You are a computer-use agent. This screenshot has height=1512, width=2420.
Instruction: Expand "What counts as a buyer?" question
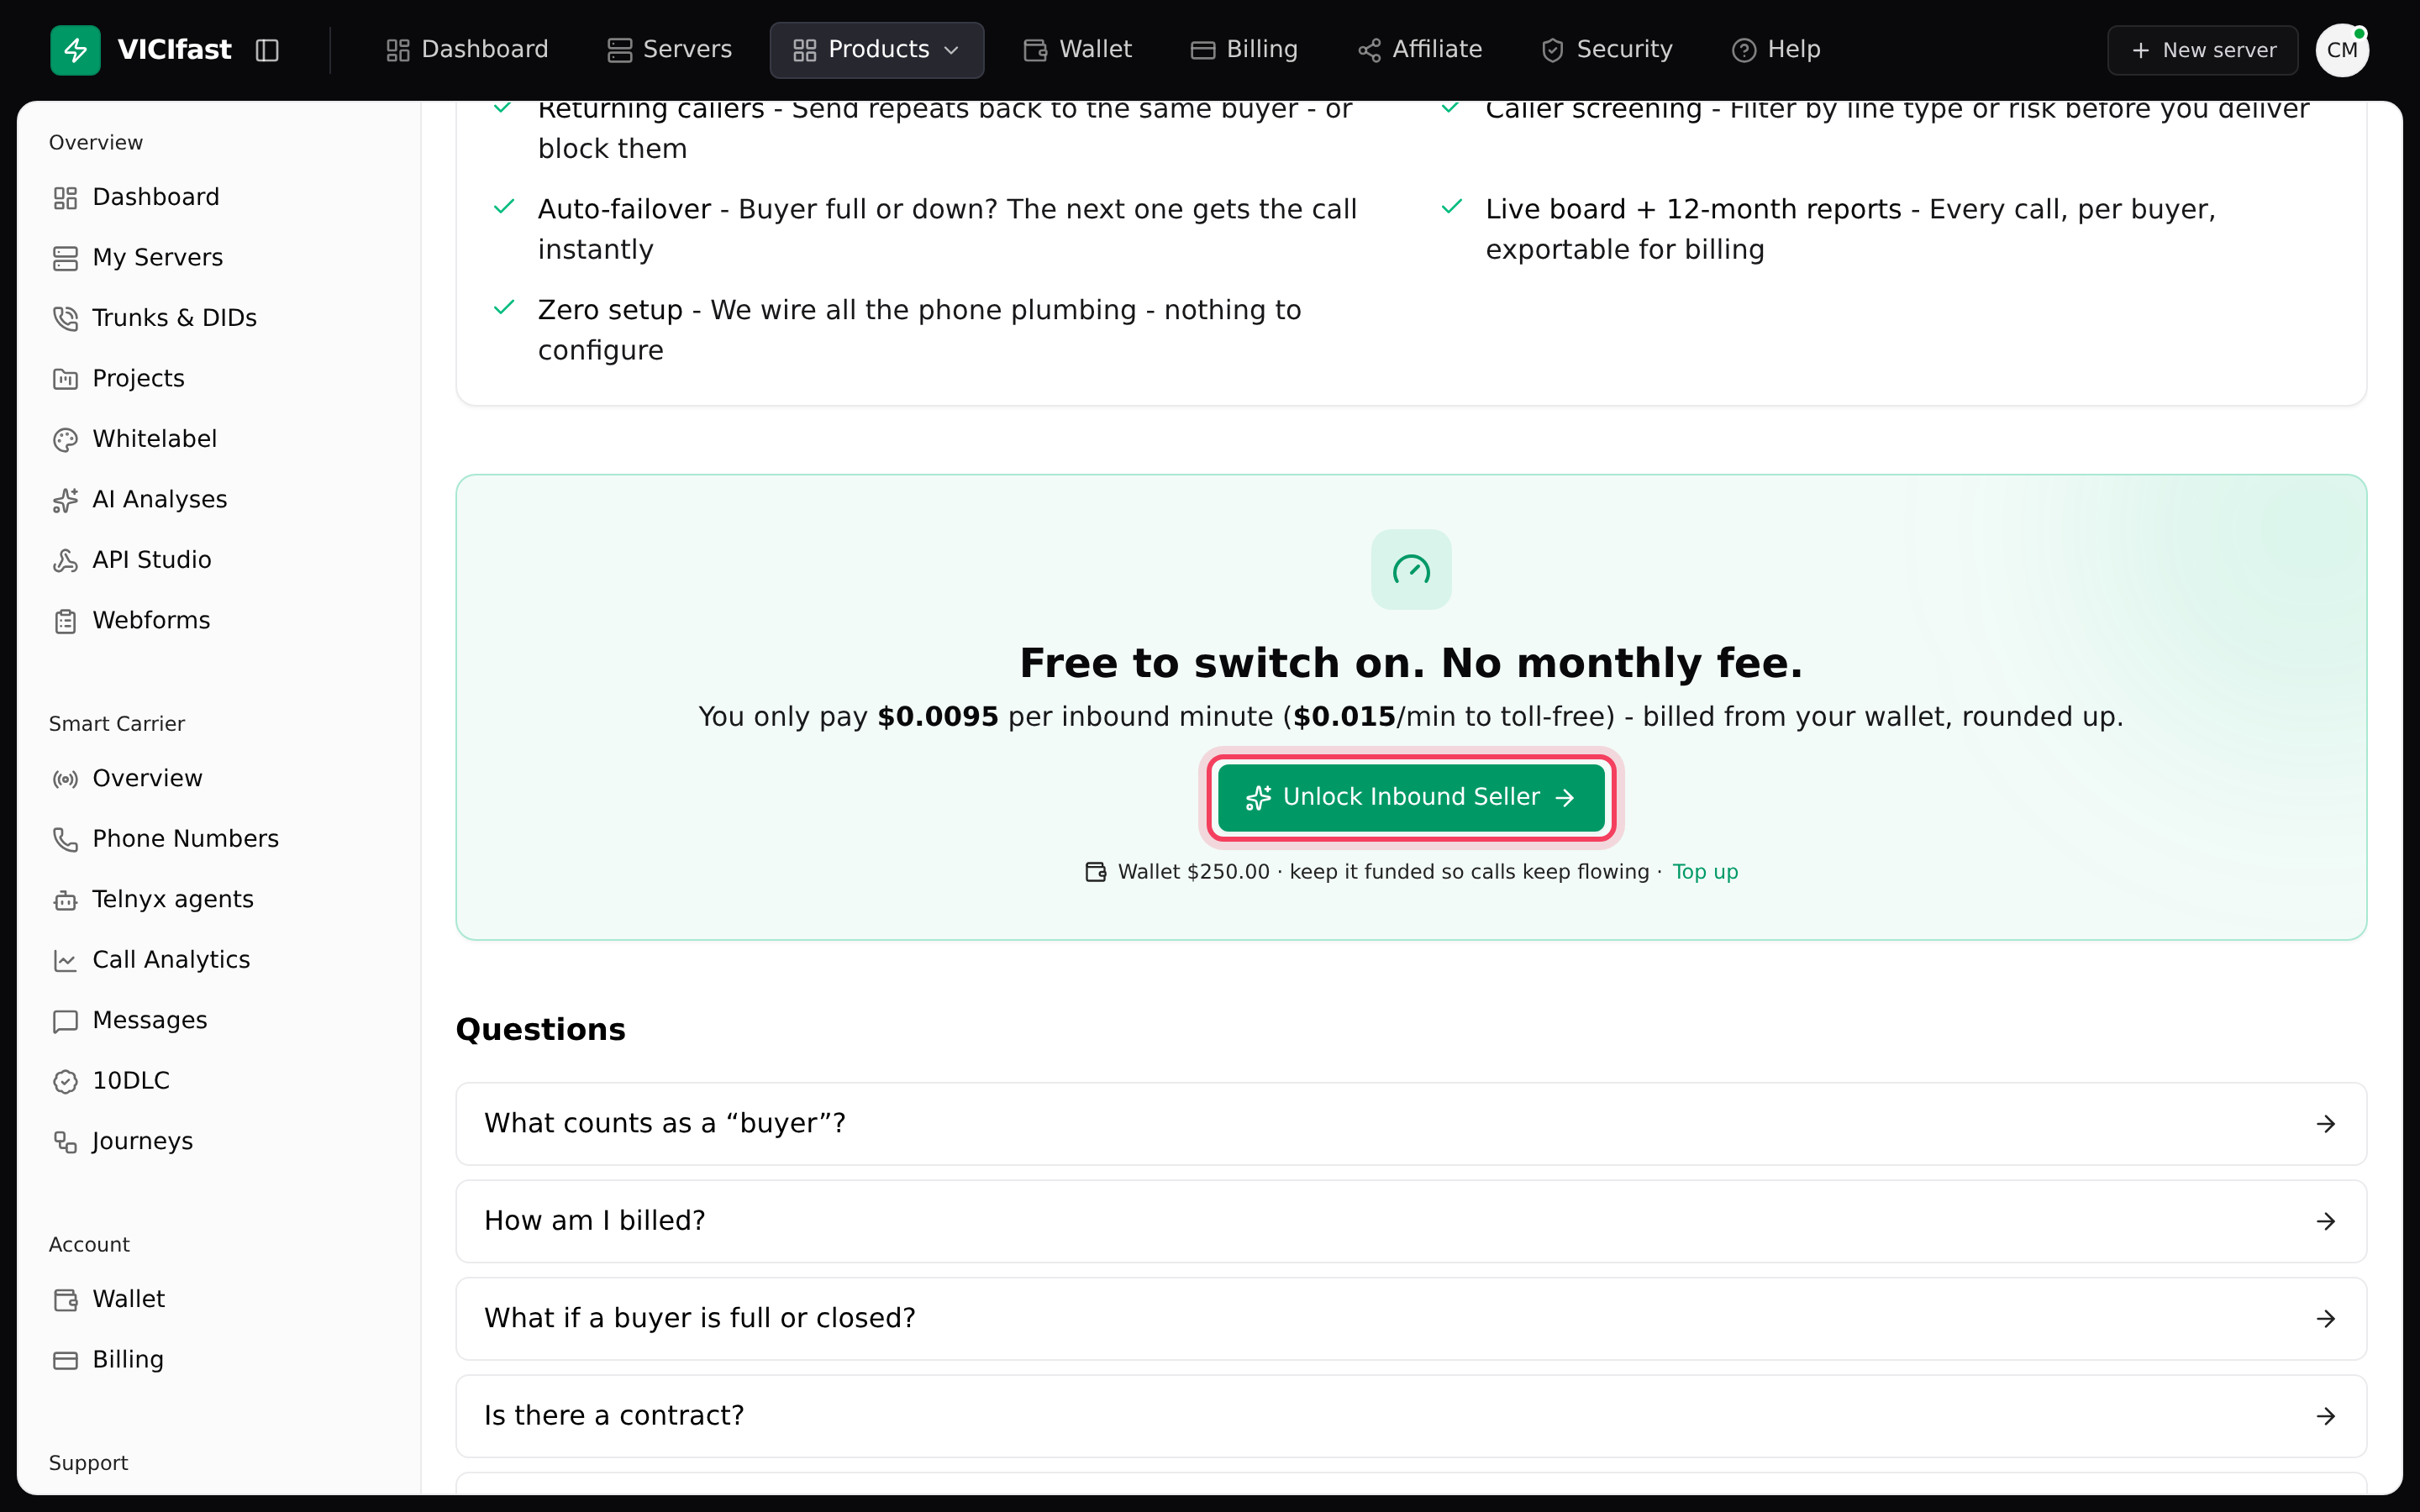[1411, 1123]
